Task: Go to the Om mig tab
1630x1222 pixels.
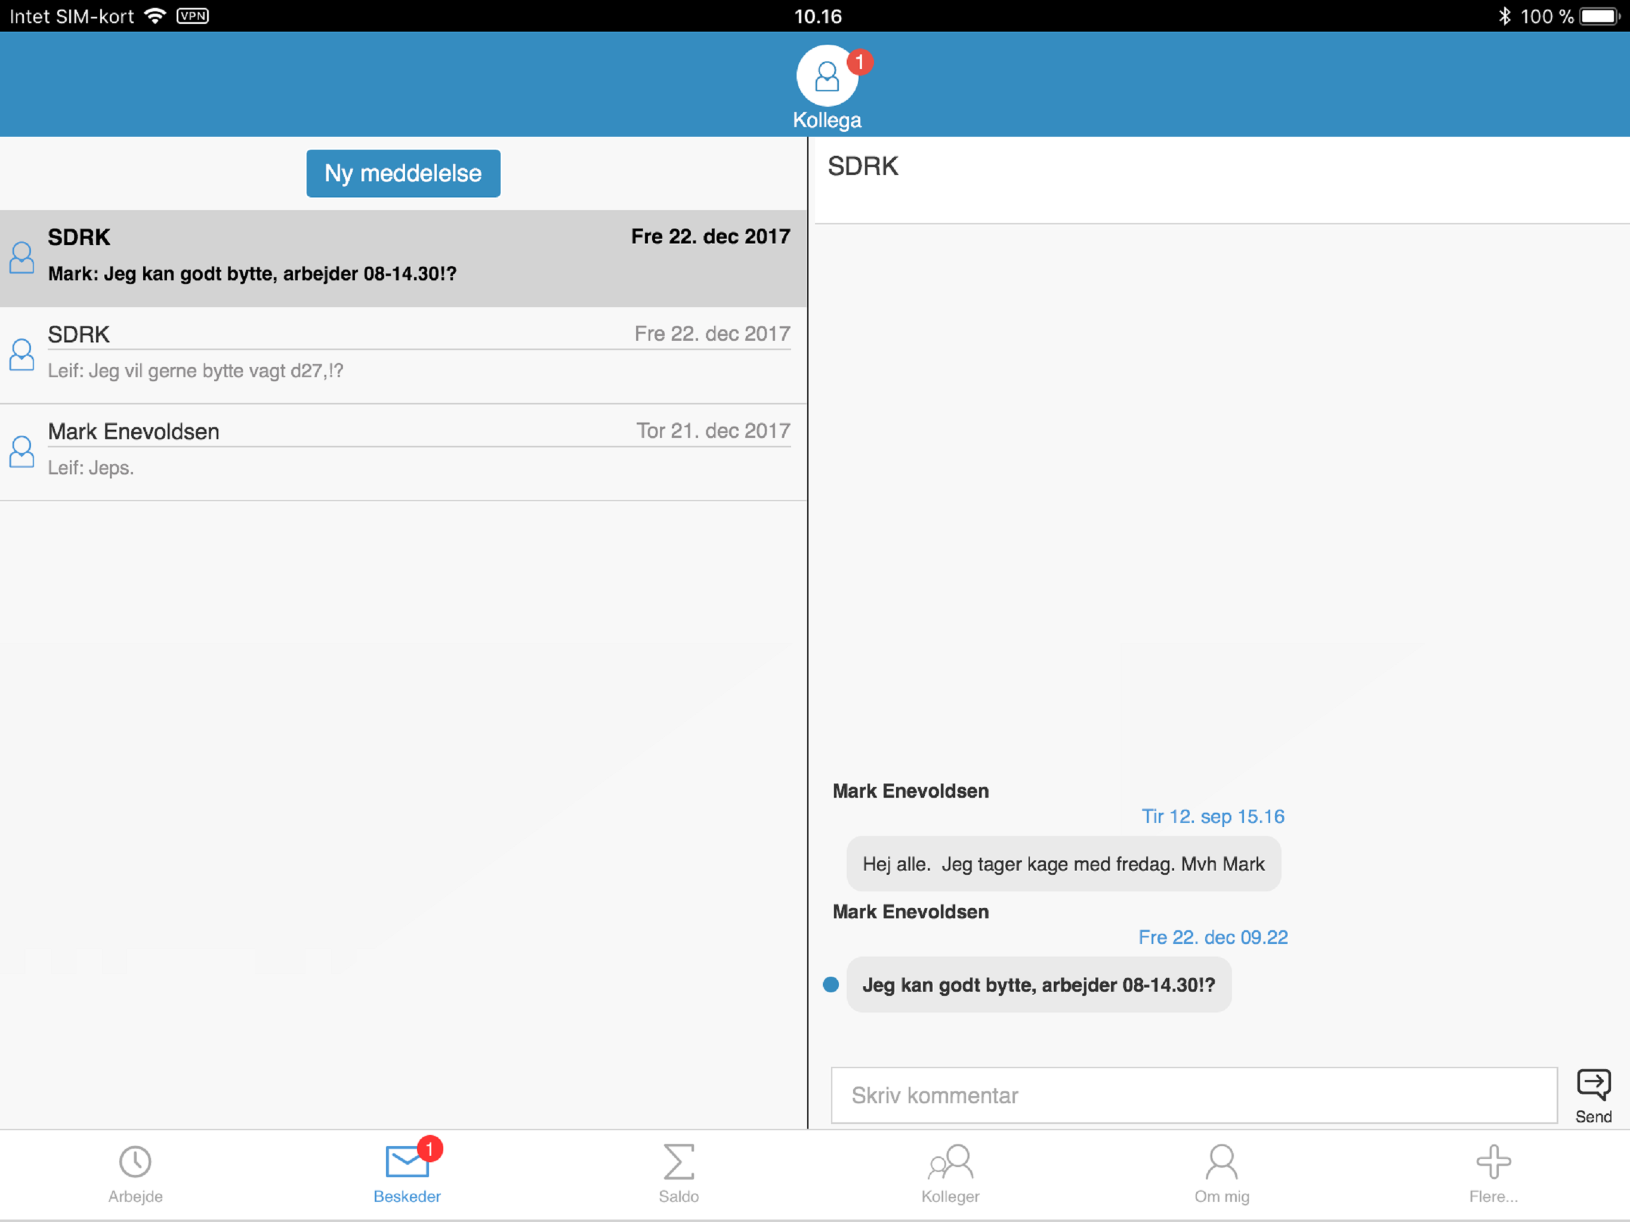Action: (x=1222, y=1174)
